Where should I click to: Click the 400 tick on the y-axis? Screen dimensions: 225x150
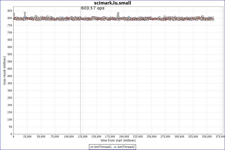coord(10,76)
